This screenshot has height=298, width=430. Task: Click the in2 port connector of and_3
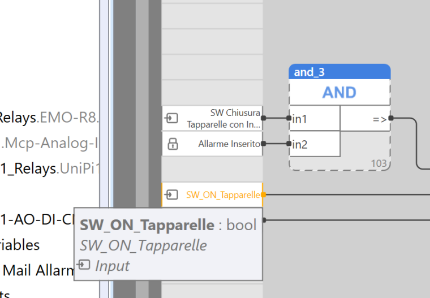(289, 144)
